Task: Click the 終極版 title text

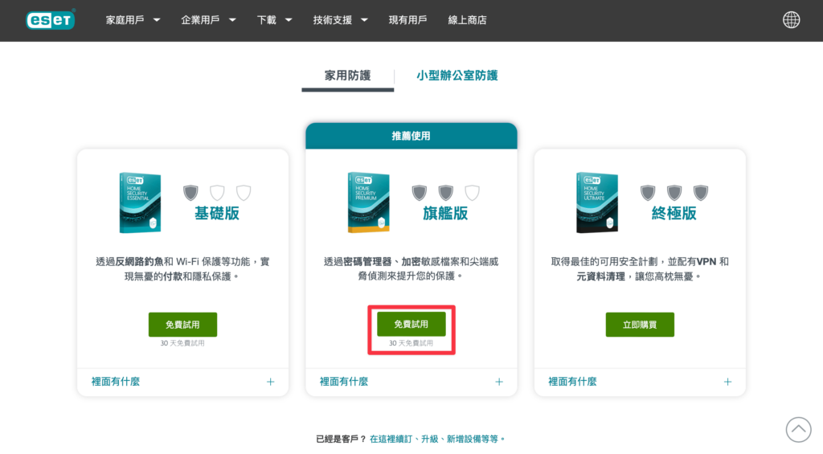Action: point(674,213)
